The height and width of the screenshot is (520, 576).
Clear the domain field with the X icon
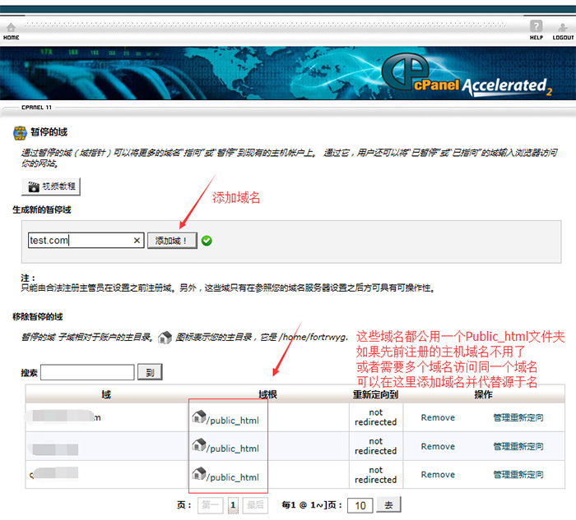click(x=137, y=241)
